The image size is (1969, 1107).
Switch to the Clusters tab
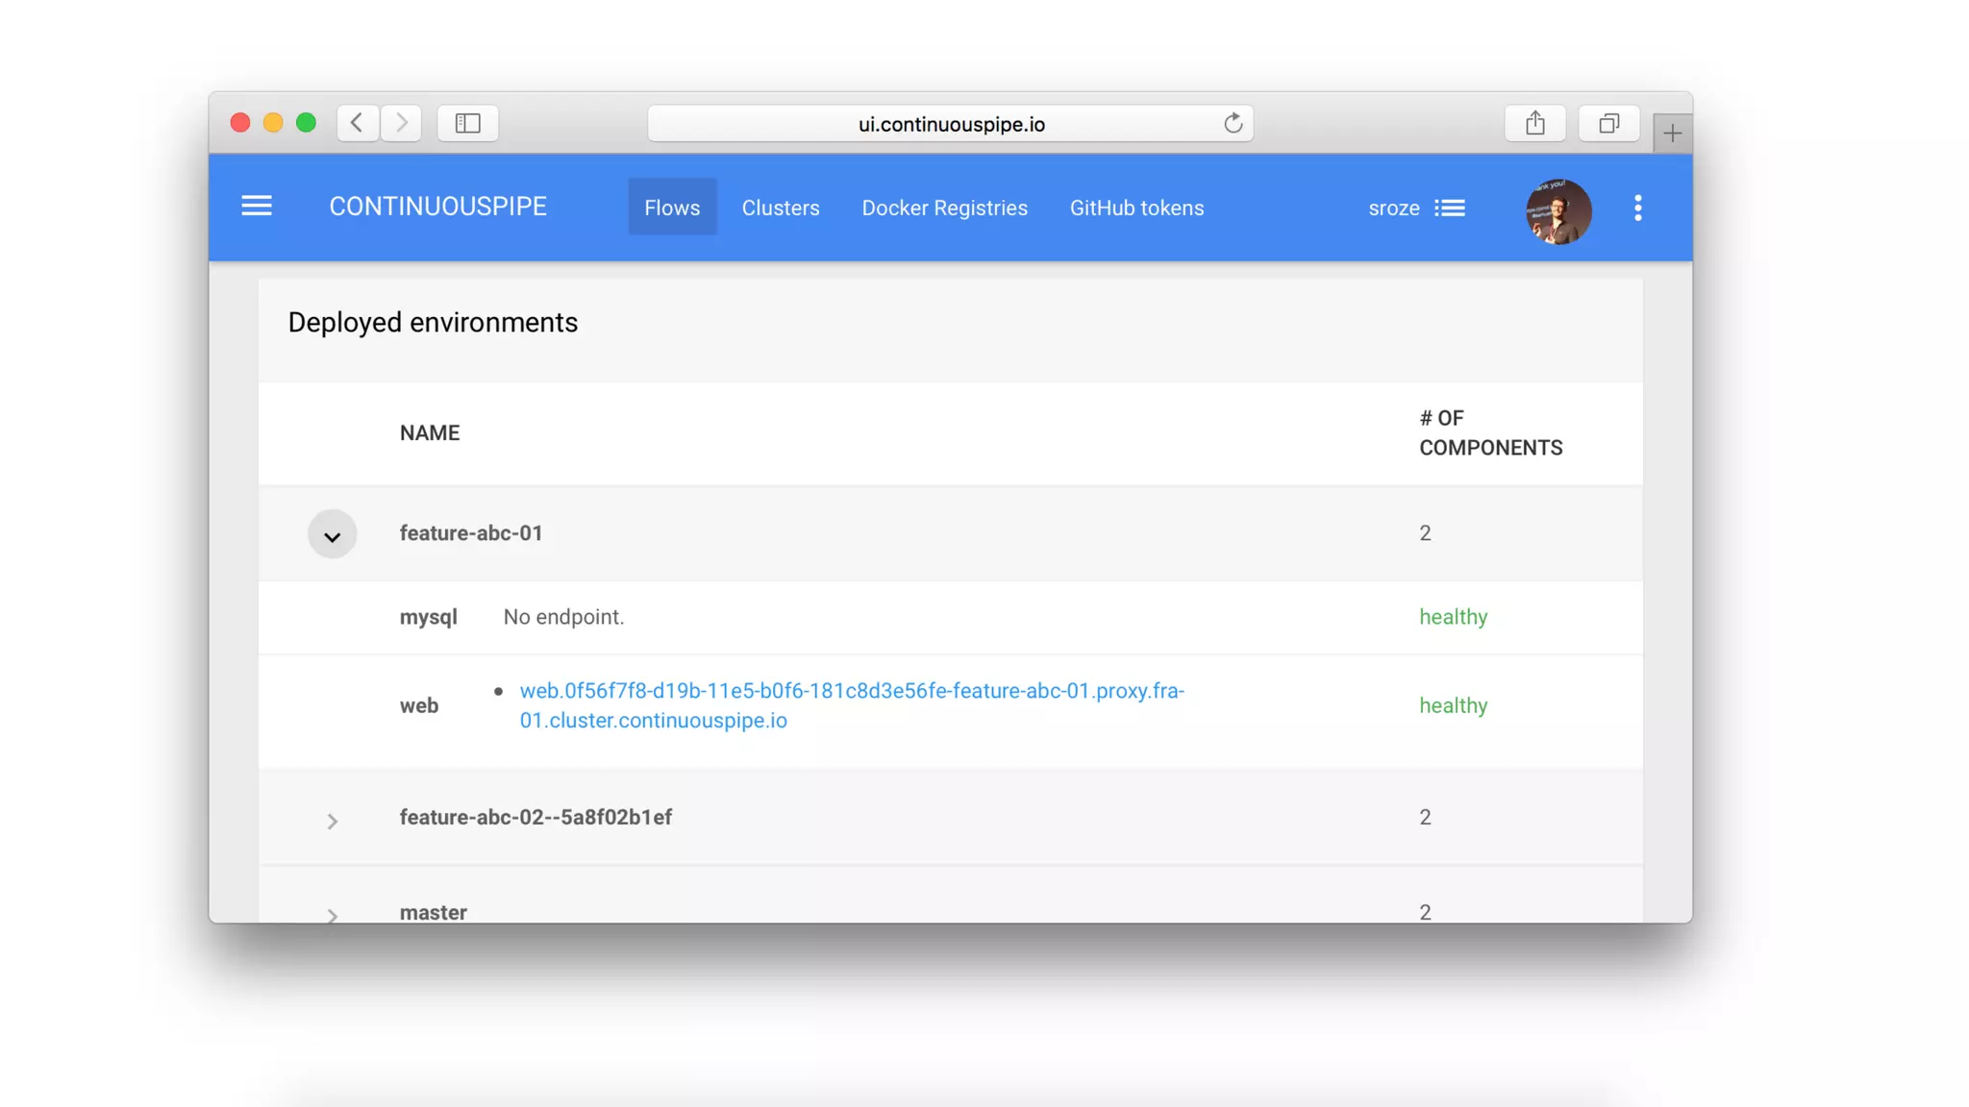tap(780, 208)
